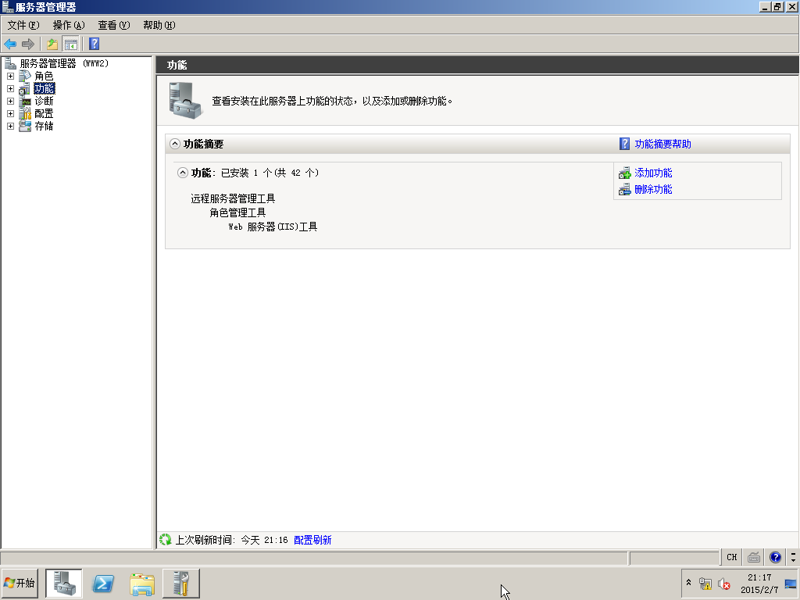Open the 帮助(H) menu
Image resolution: width=800 pixels, height=600 pixels.
159,25
